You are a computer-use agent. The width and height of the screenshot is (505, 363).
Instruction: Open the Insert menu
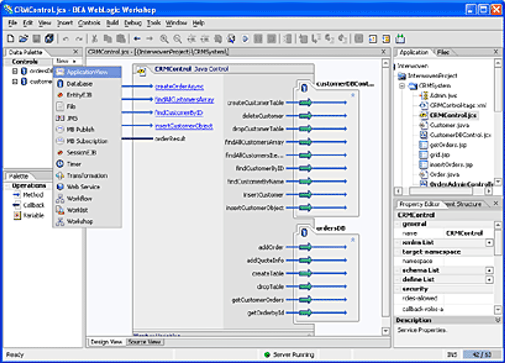pyautogui.click(x=65, y=23)
